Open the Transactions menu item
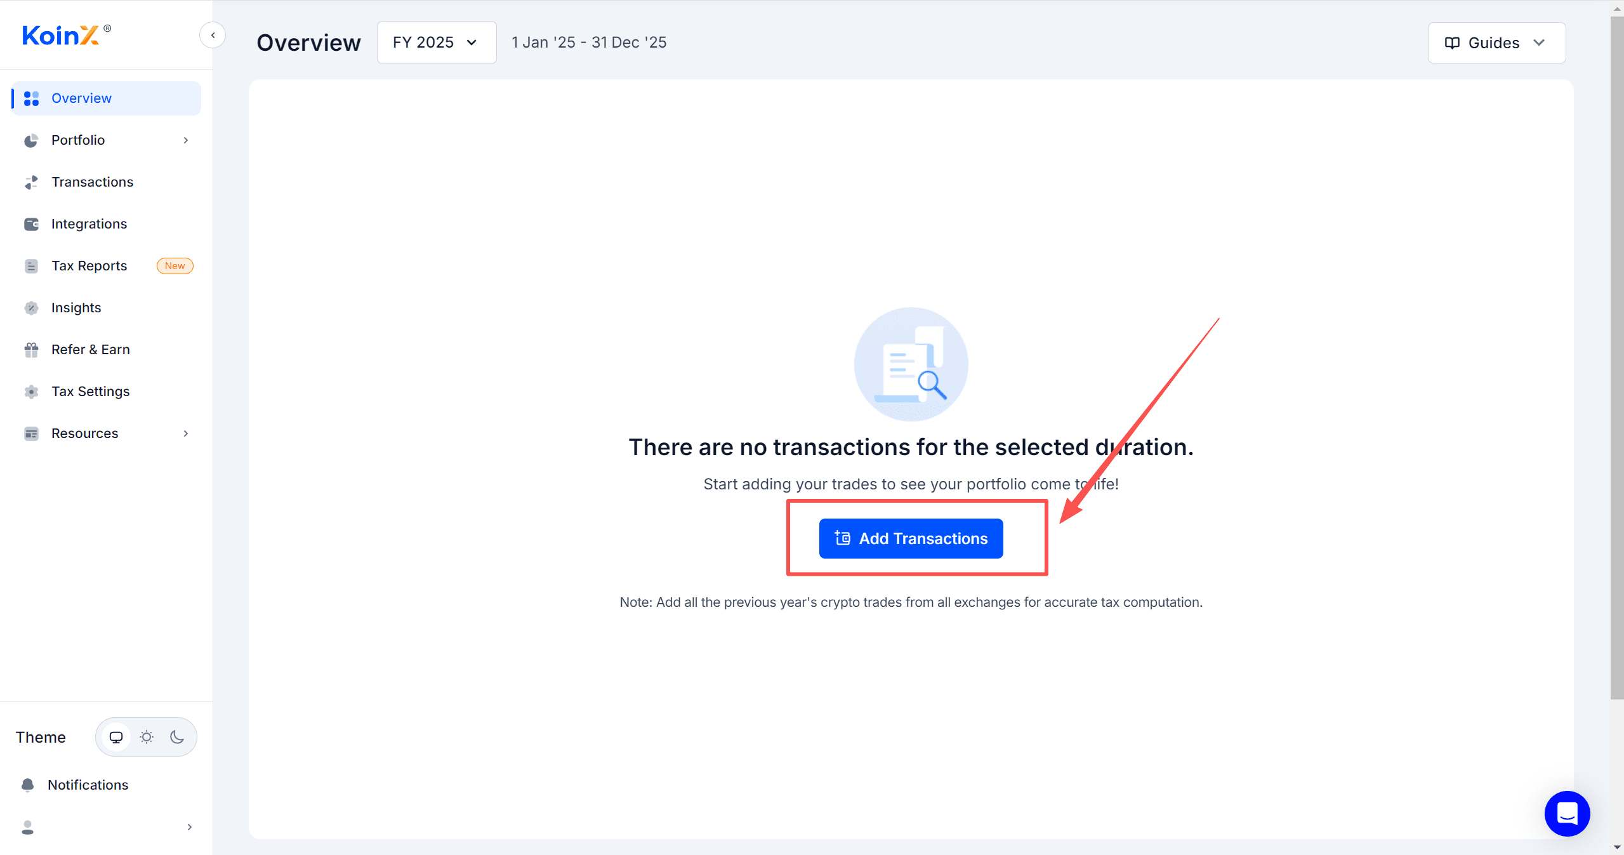The image size is (1624, 855). [107, 182]
